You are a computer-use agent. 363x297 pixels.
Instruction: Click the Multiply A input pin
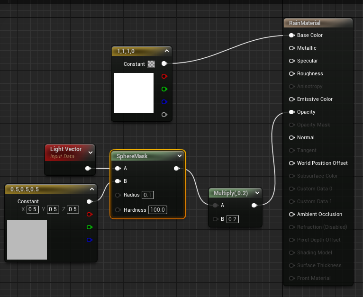pos(215,205)
